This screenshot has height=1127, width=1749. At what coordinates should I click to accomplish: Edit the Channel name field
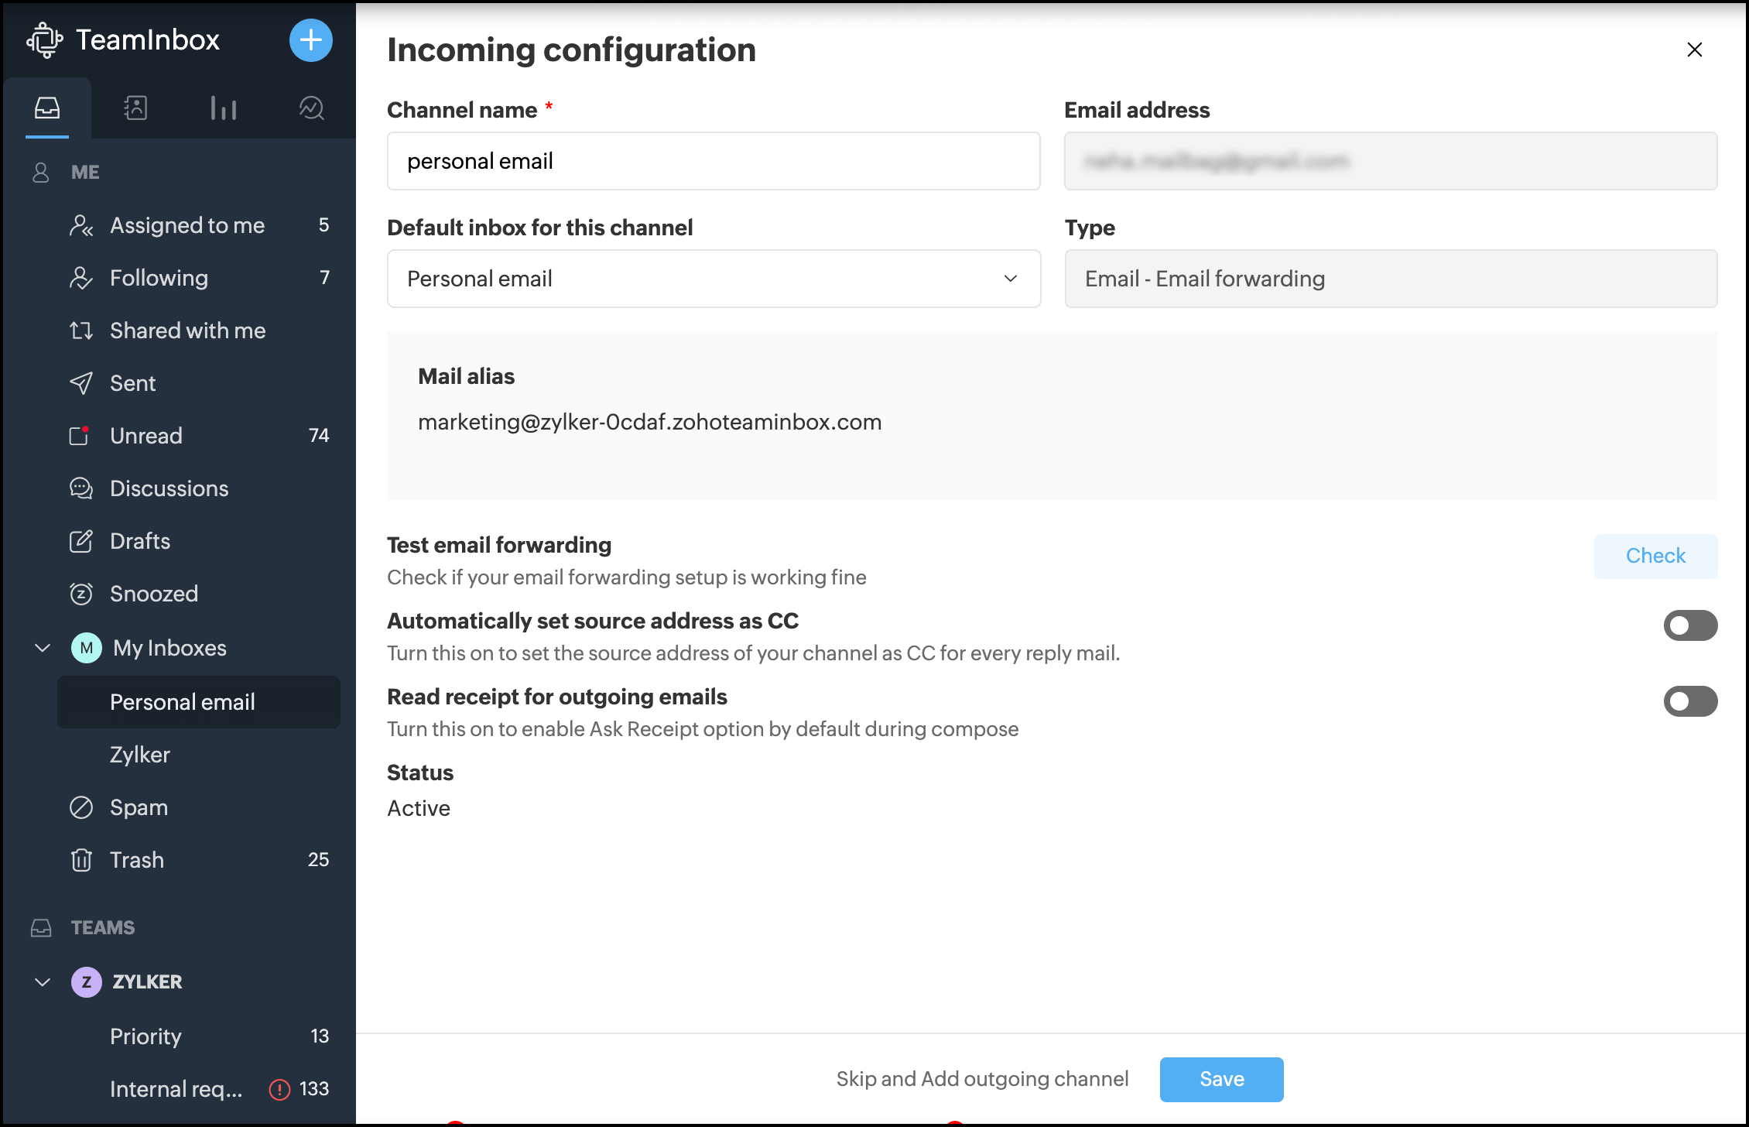(x=714, y=161)
